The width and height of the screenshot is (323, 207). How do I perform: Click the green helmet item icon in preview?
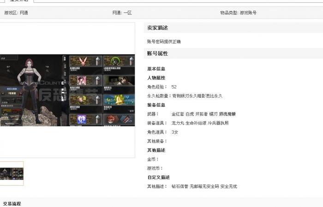pos(116,61)
